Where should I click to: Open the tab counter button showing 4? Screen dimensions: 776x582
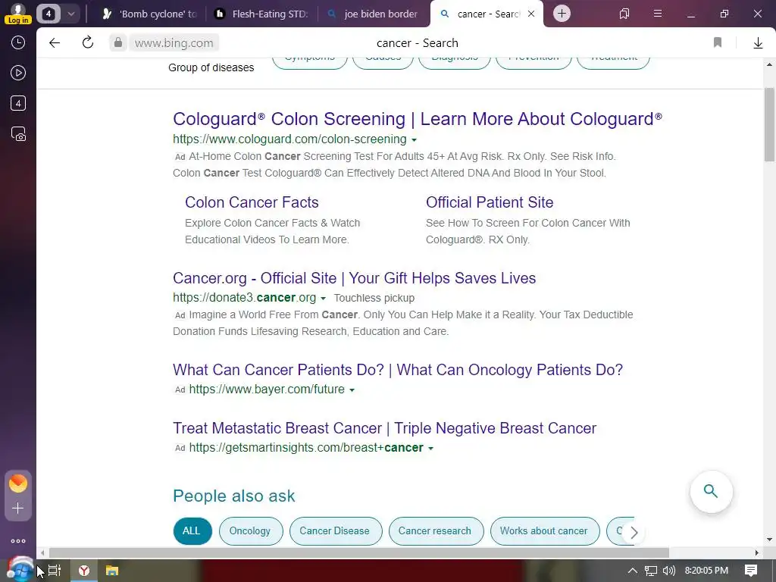point(48,14)
